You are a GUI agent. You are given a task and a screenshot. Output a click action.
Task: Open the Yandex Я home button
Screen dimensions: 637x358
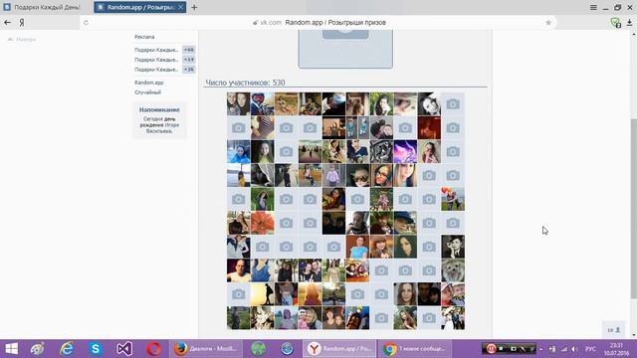[x=22, y=23]
